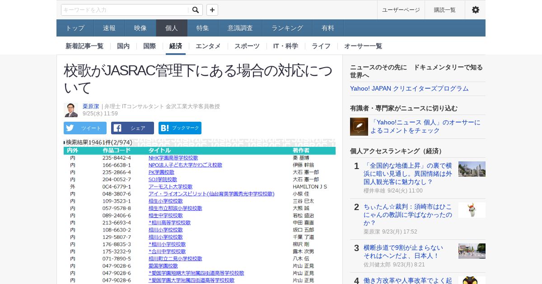
Task: Open 購読一覧 subscription list
Action: tap(445, 10)
